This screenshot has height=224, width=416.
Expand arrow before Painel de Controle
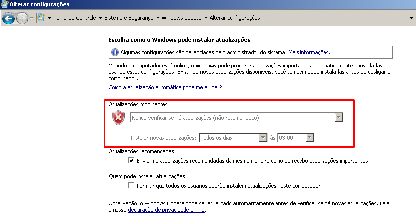click(49, 18)
